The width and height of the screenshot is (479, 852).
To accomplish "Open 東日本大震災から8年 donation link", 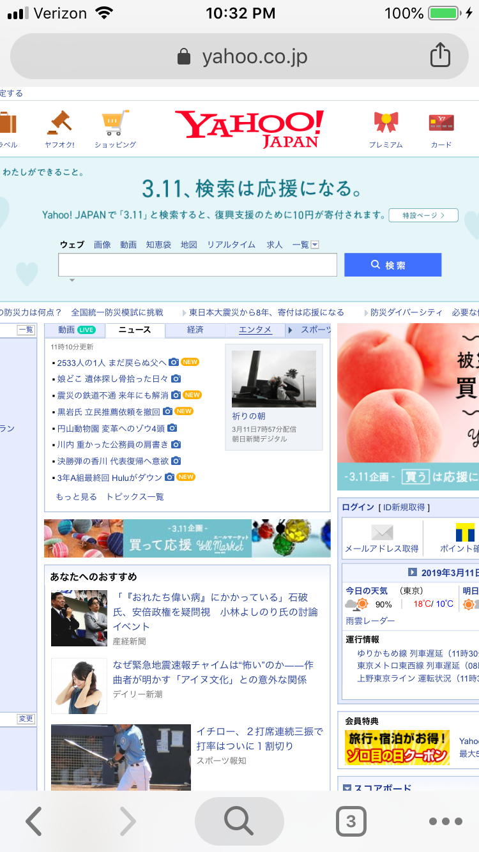I will [267, 312].
